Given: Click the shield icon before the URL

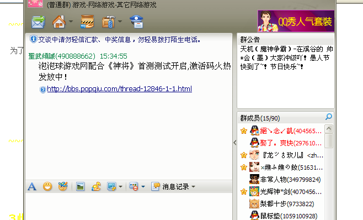Looking at the screenshot, I should (x=42, y=90).
